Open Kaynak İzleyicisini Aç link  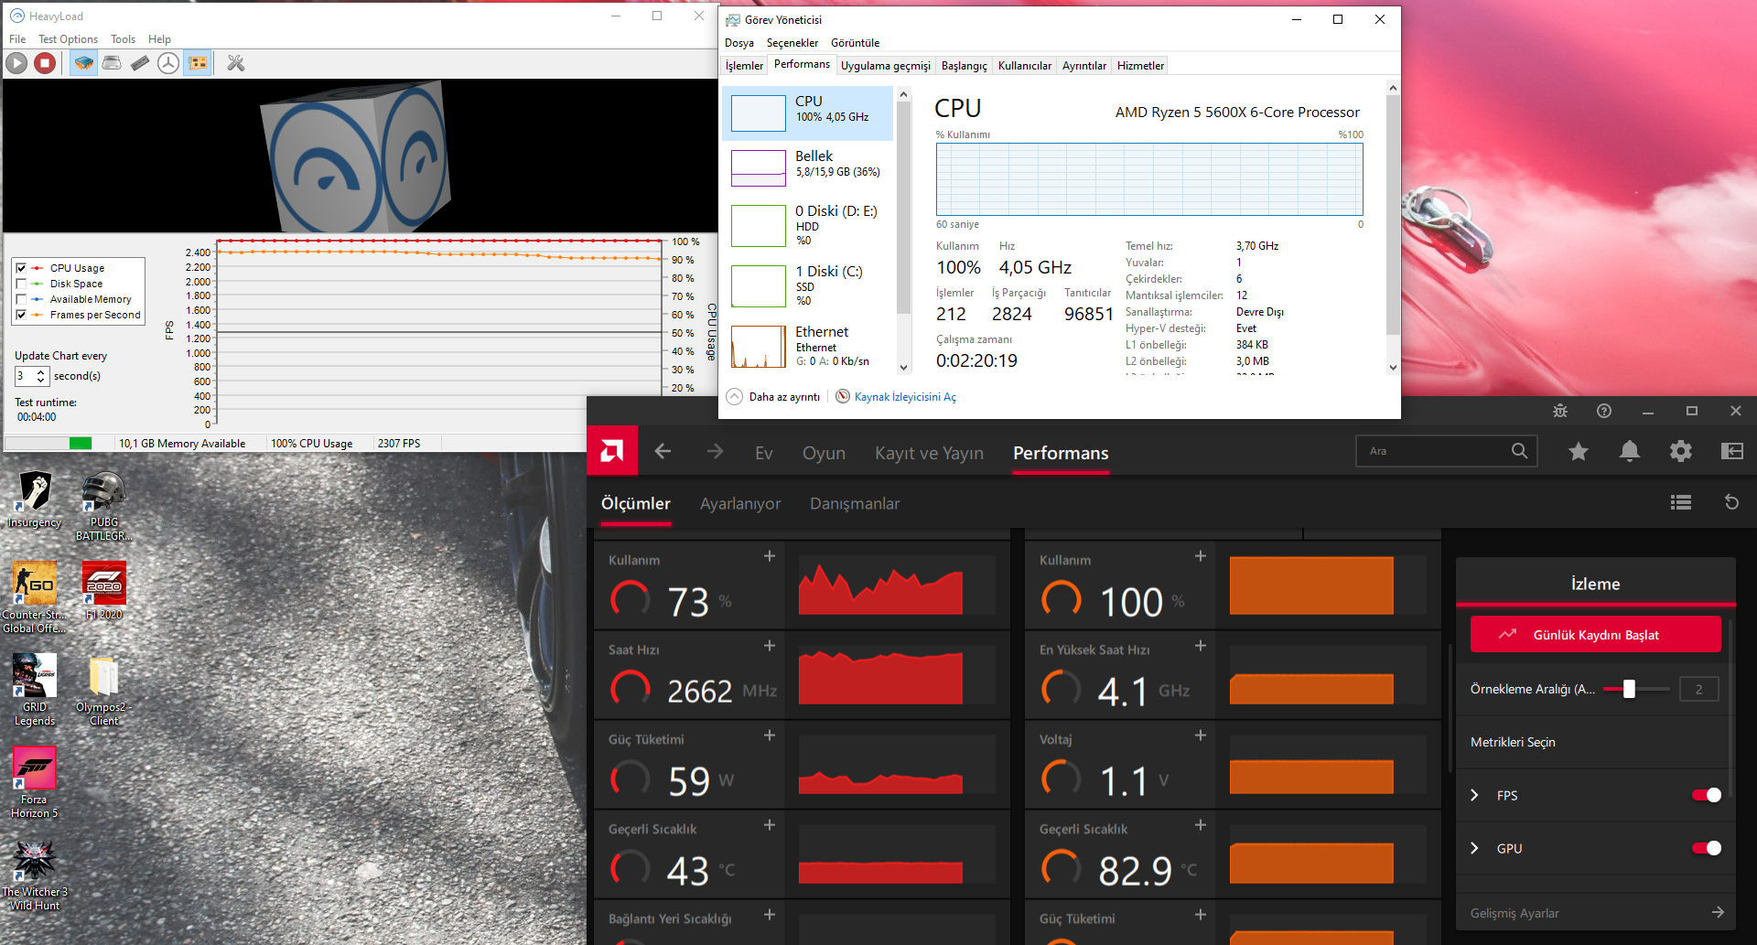coord(905,397)
